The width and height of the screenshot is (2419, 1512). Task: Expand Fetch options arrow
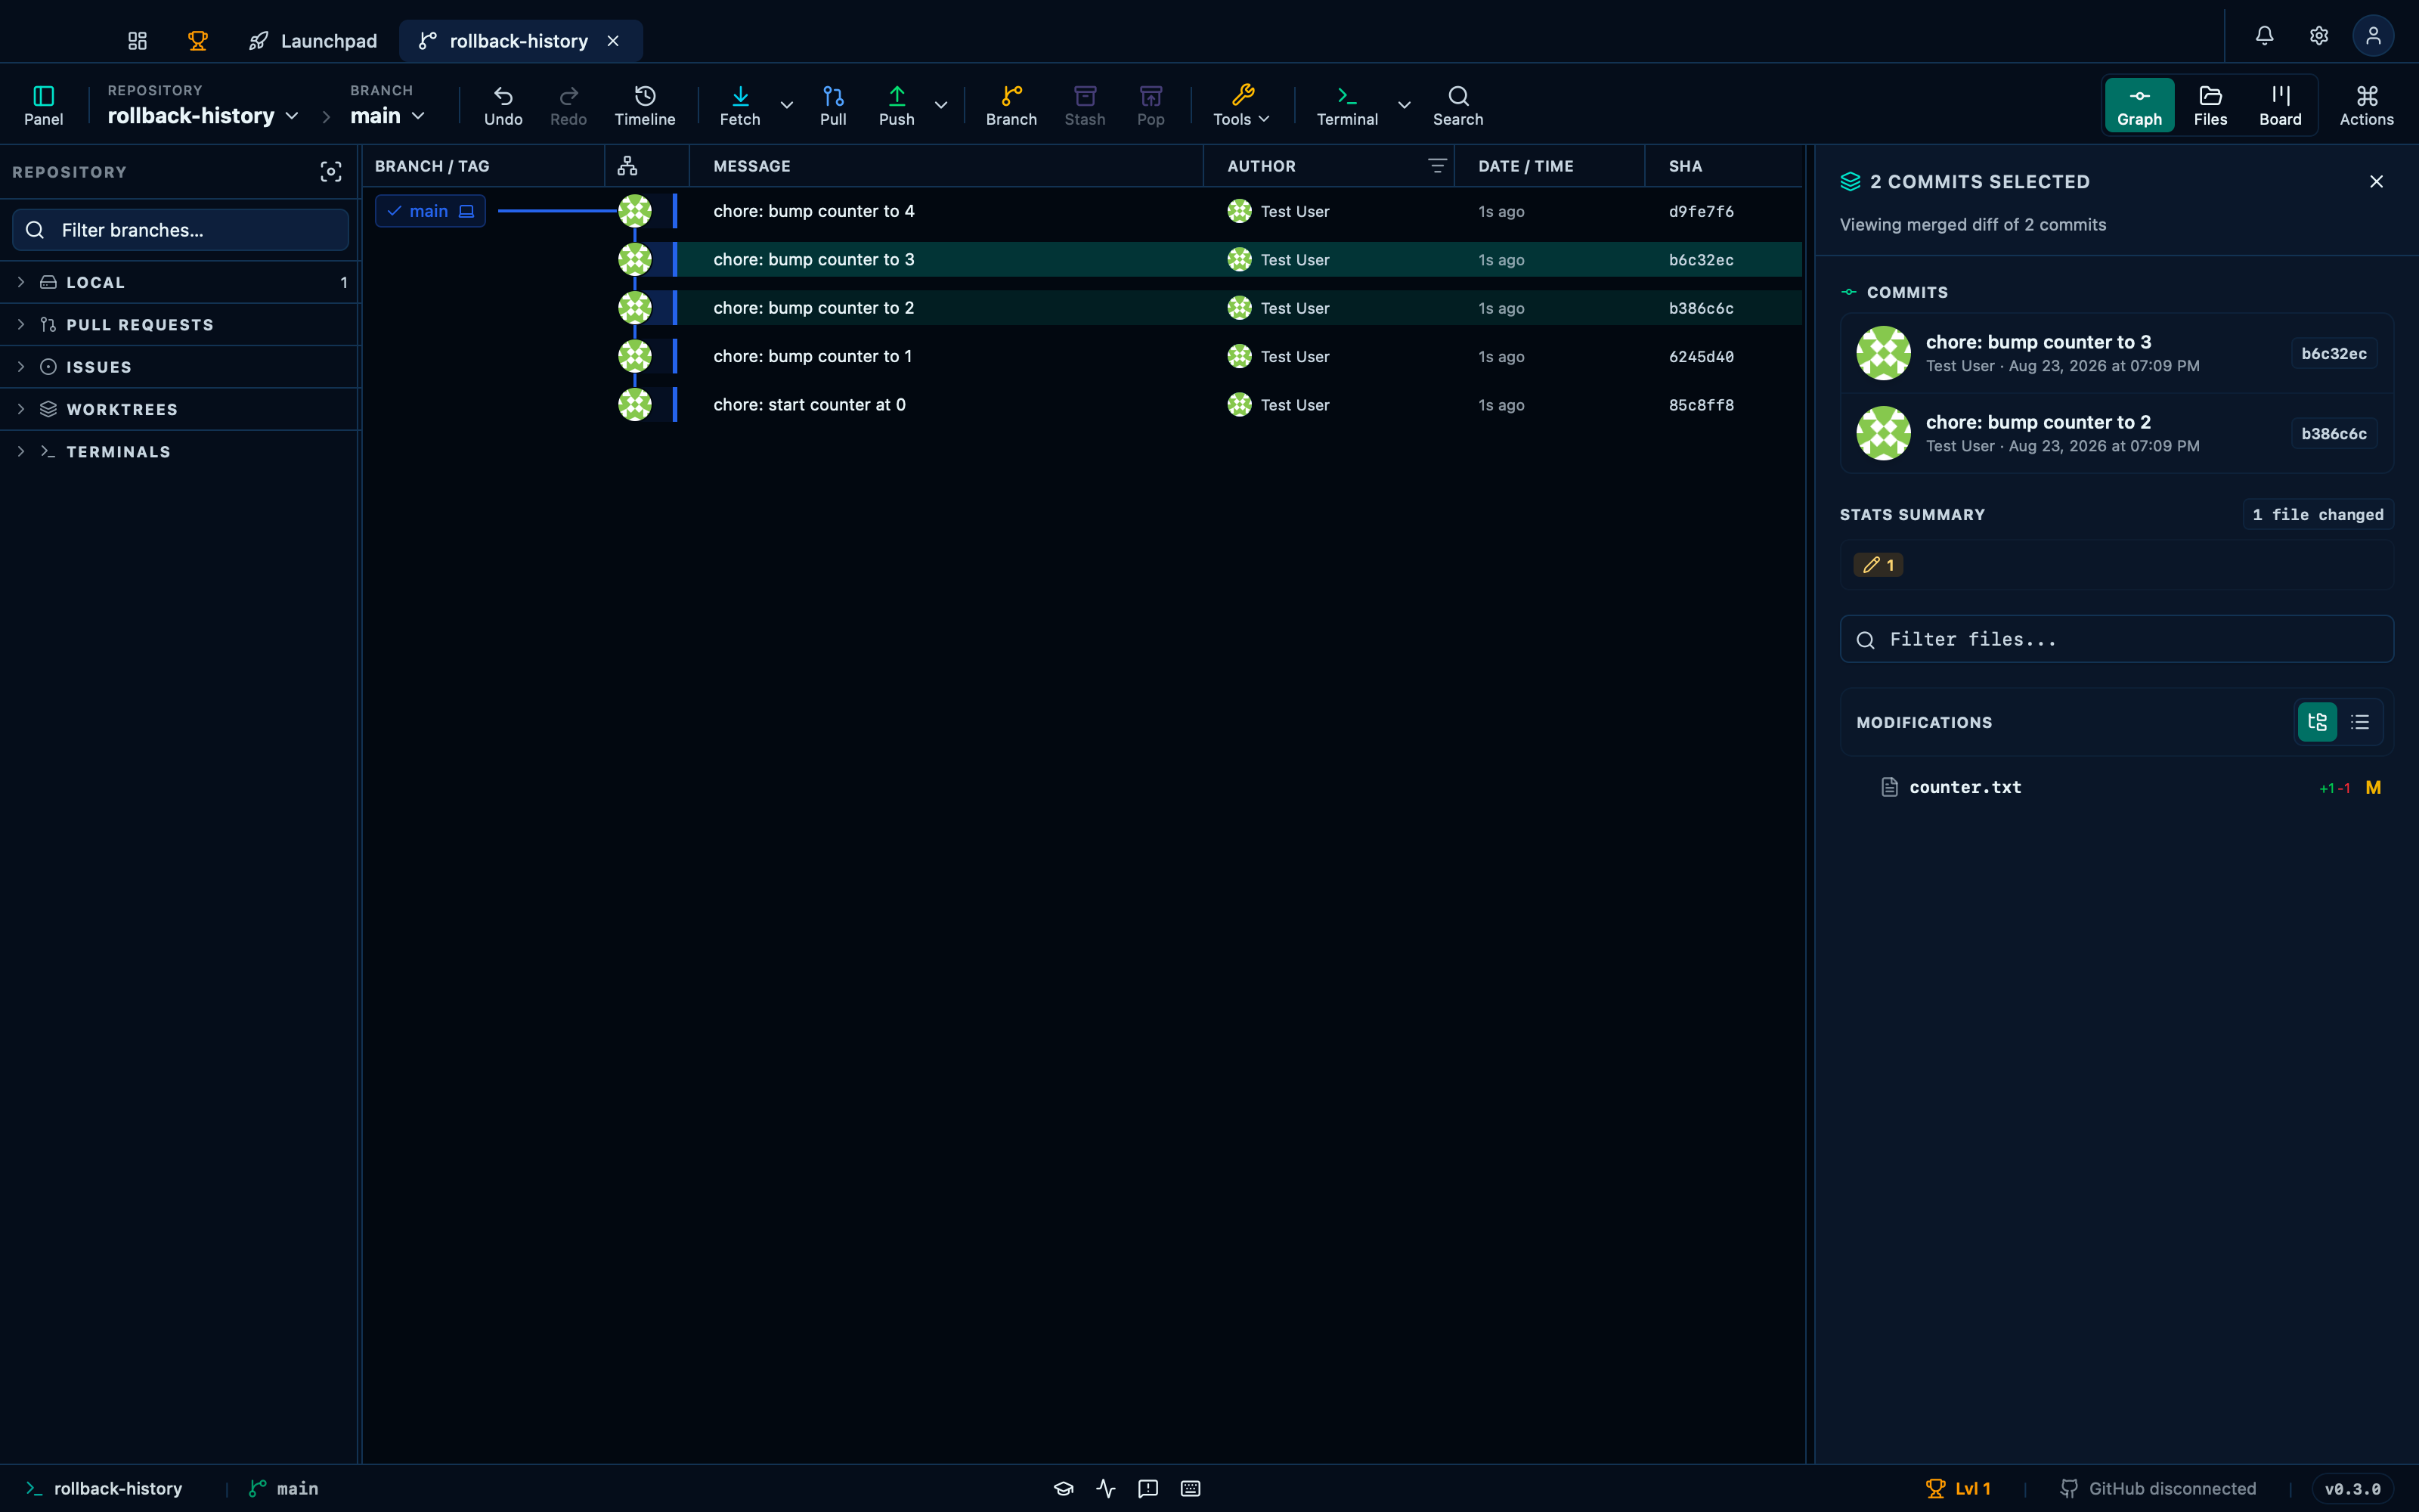click(x=787, y=105)
